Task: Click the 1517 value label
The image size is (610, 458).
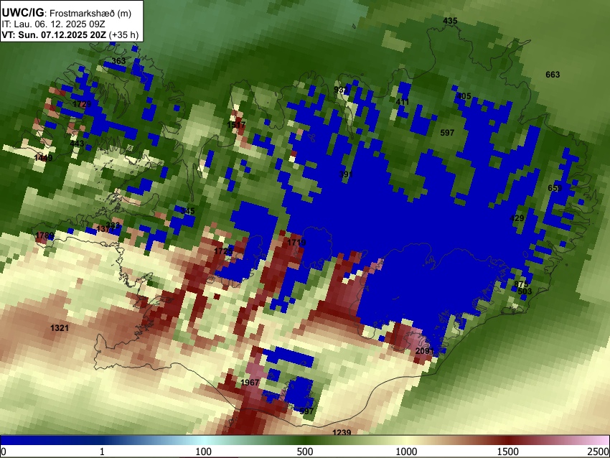Action: pos(236,124)
